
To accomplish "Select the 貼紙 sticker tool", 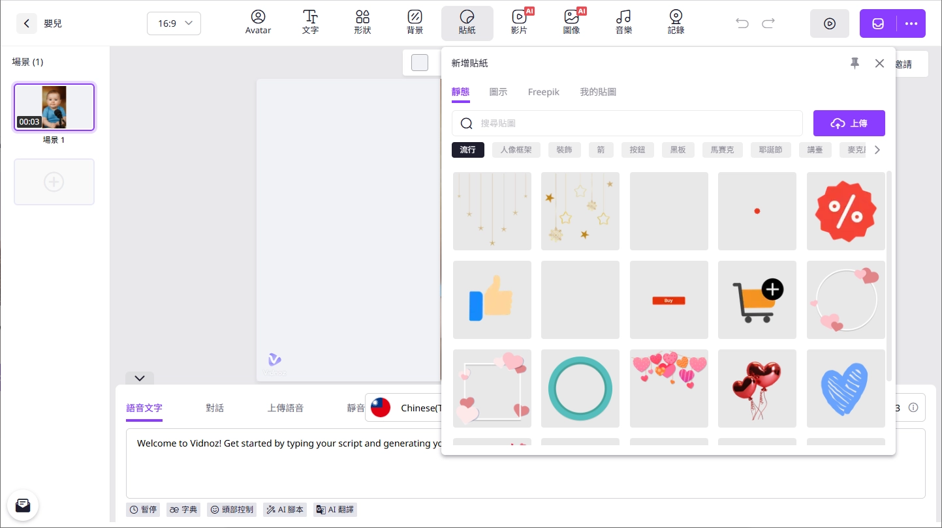I will click(467, 23).
